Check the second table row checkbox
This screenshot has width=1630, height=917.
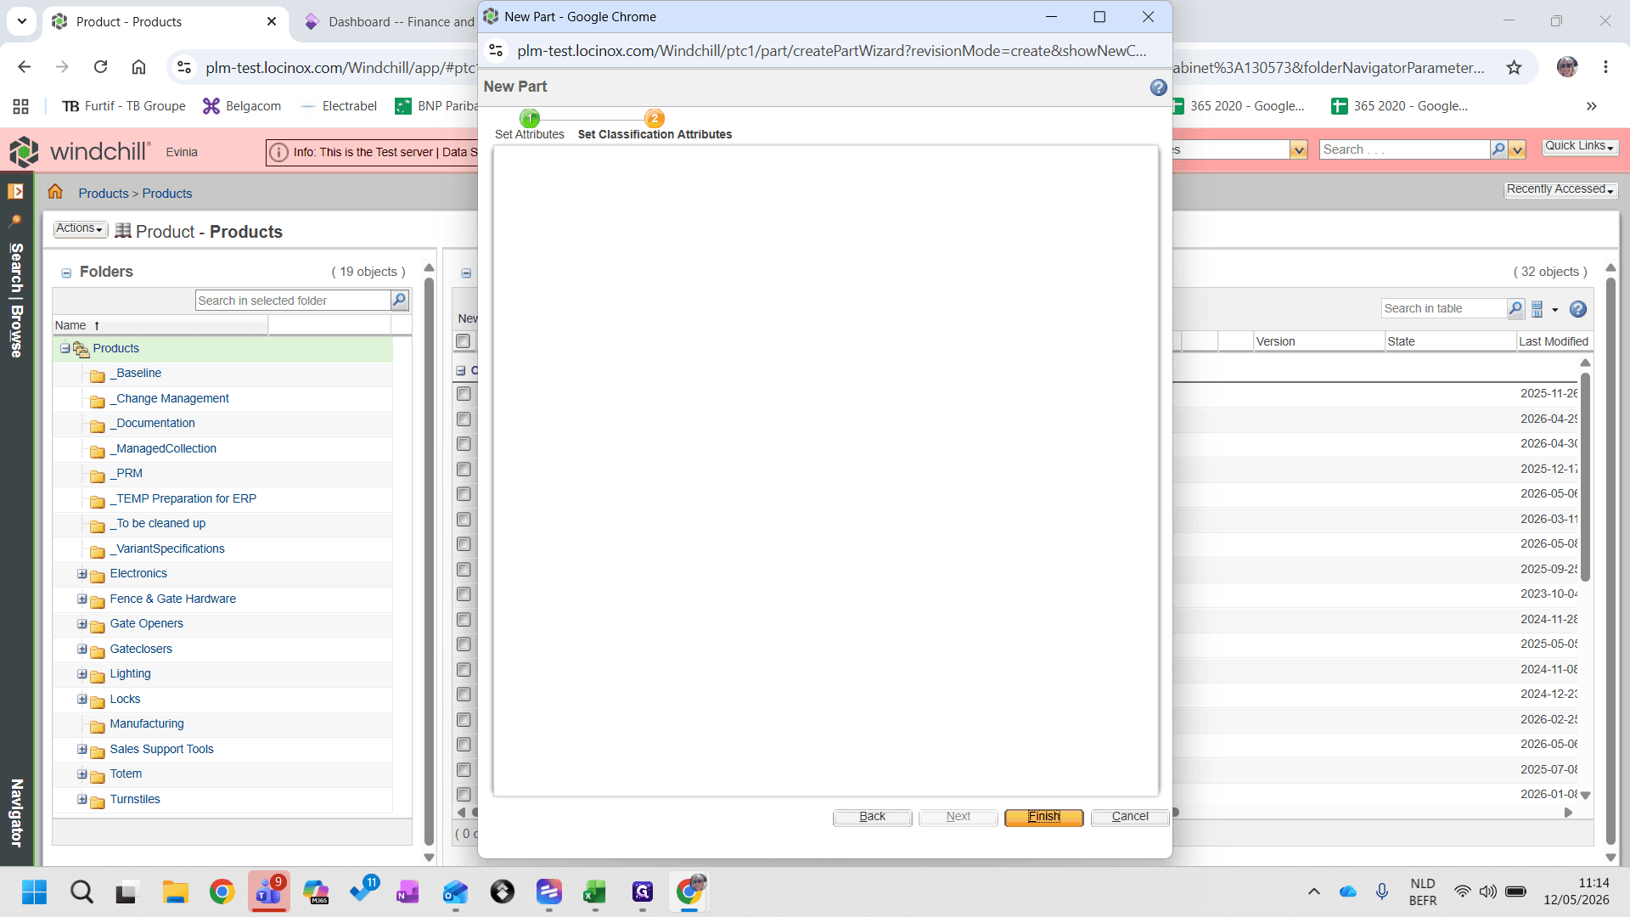pos(464,419)
